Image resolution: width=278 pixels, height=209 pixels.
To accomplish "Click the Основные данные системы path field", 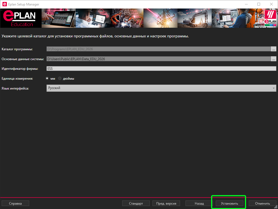I will coord(159,59).
